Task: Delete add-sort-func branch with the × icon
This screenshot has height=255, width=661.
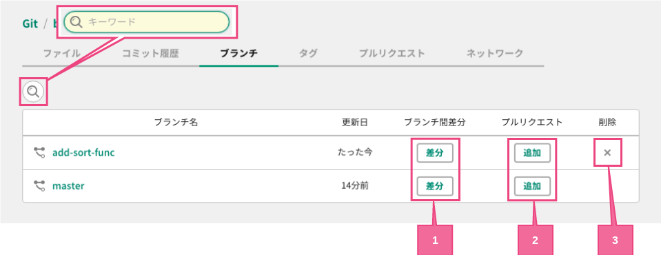Action: (607, 152)
